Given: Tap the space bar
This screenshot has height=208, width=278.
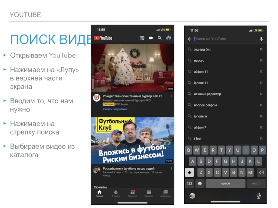Looking at the screenshot, I should (x=226, y=184).
